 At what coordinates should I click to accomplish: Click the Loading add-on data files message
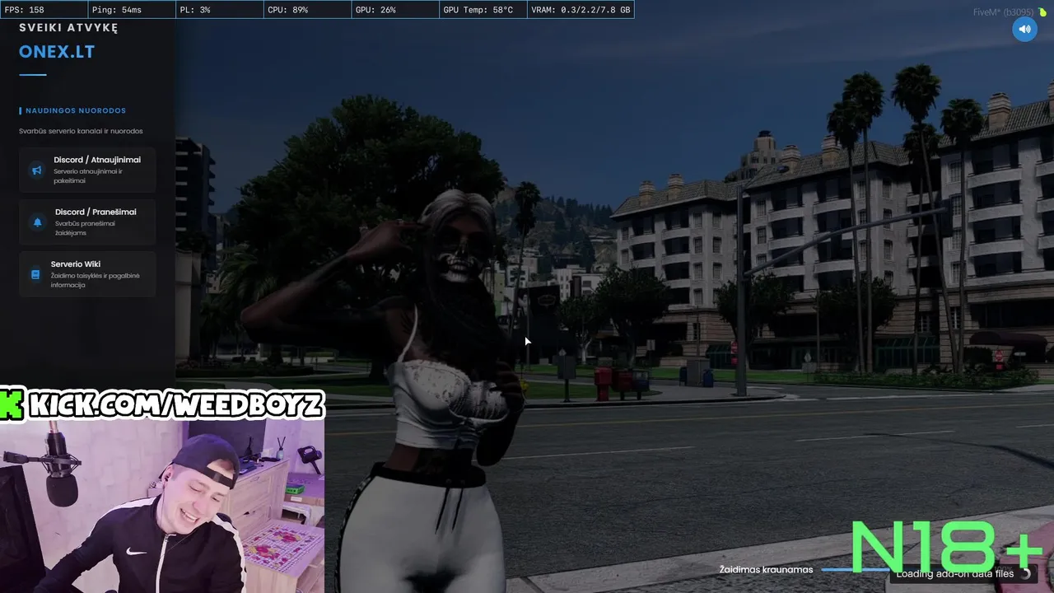pos(955,574)
